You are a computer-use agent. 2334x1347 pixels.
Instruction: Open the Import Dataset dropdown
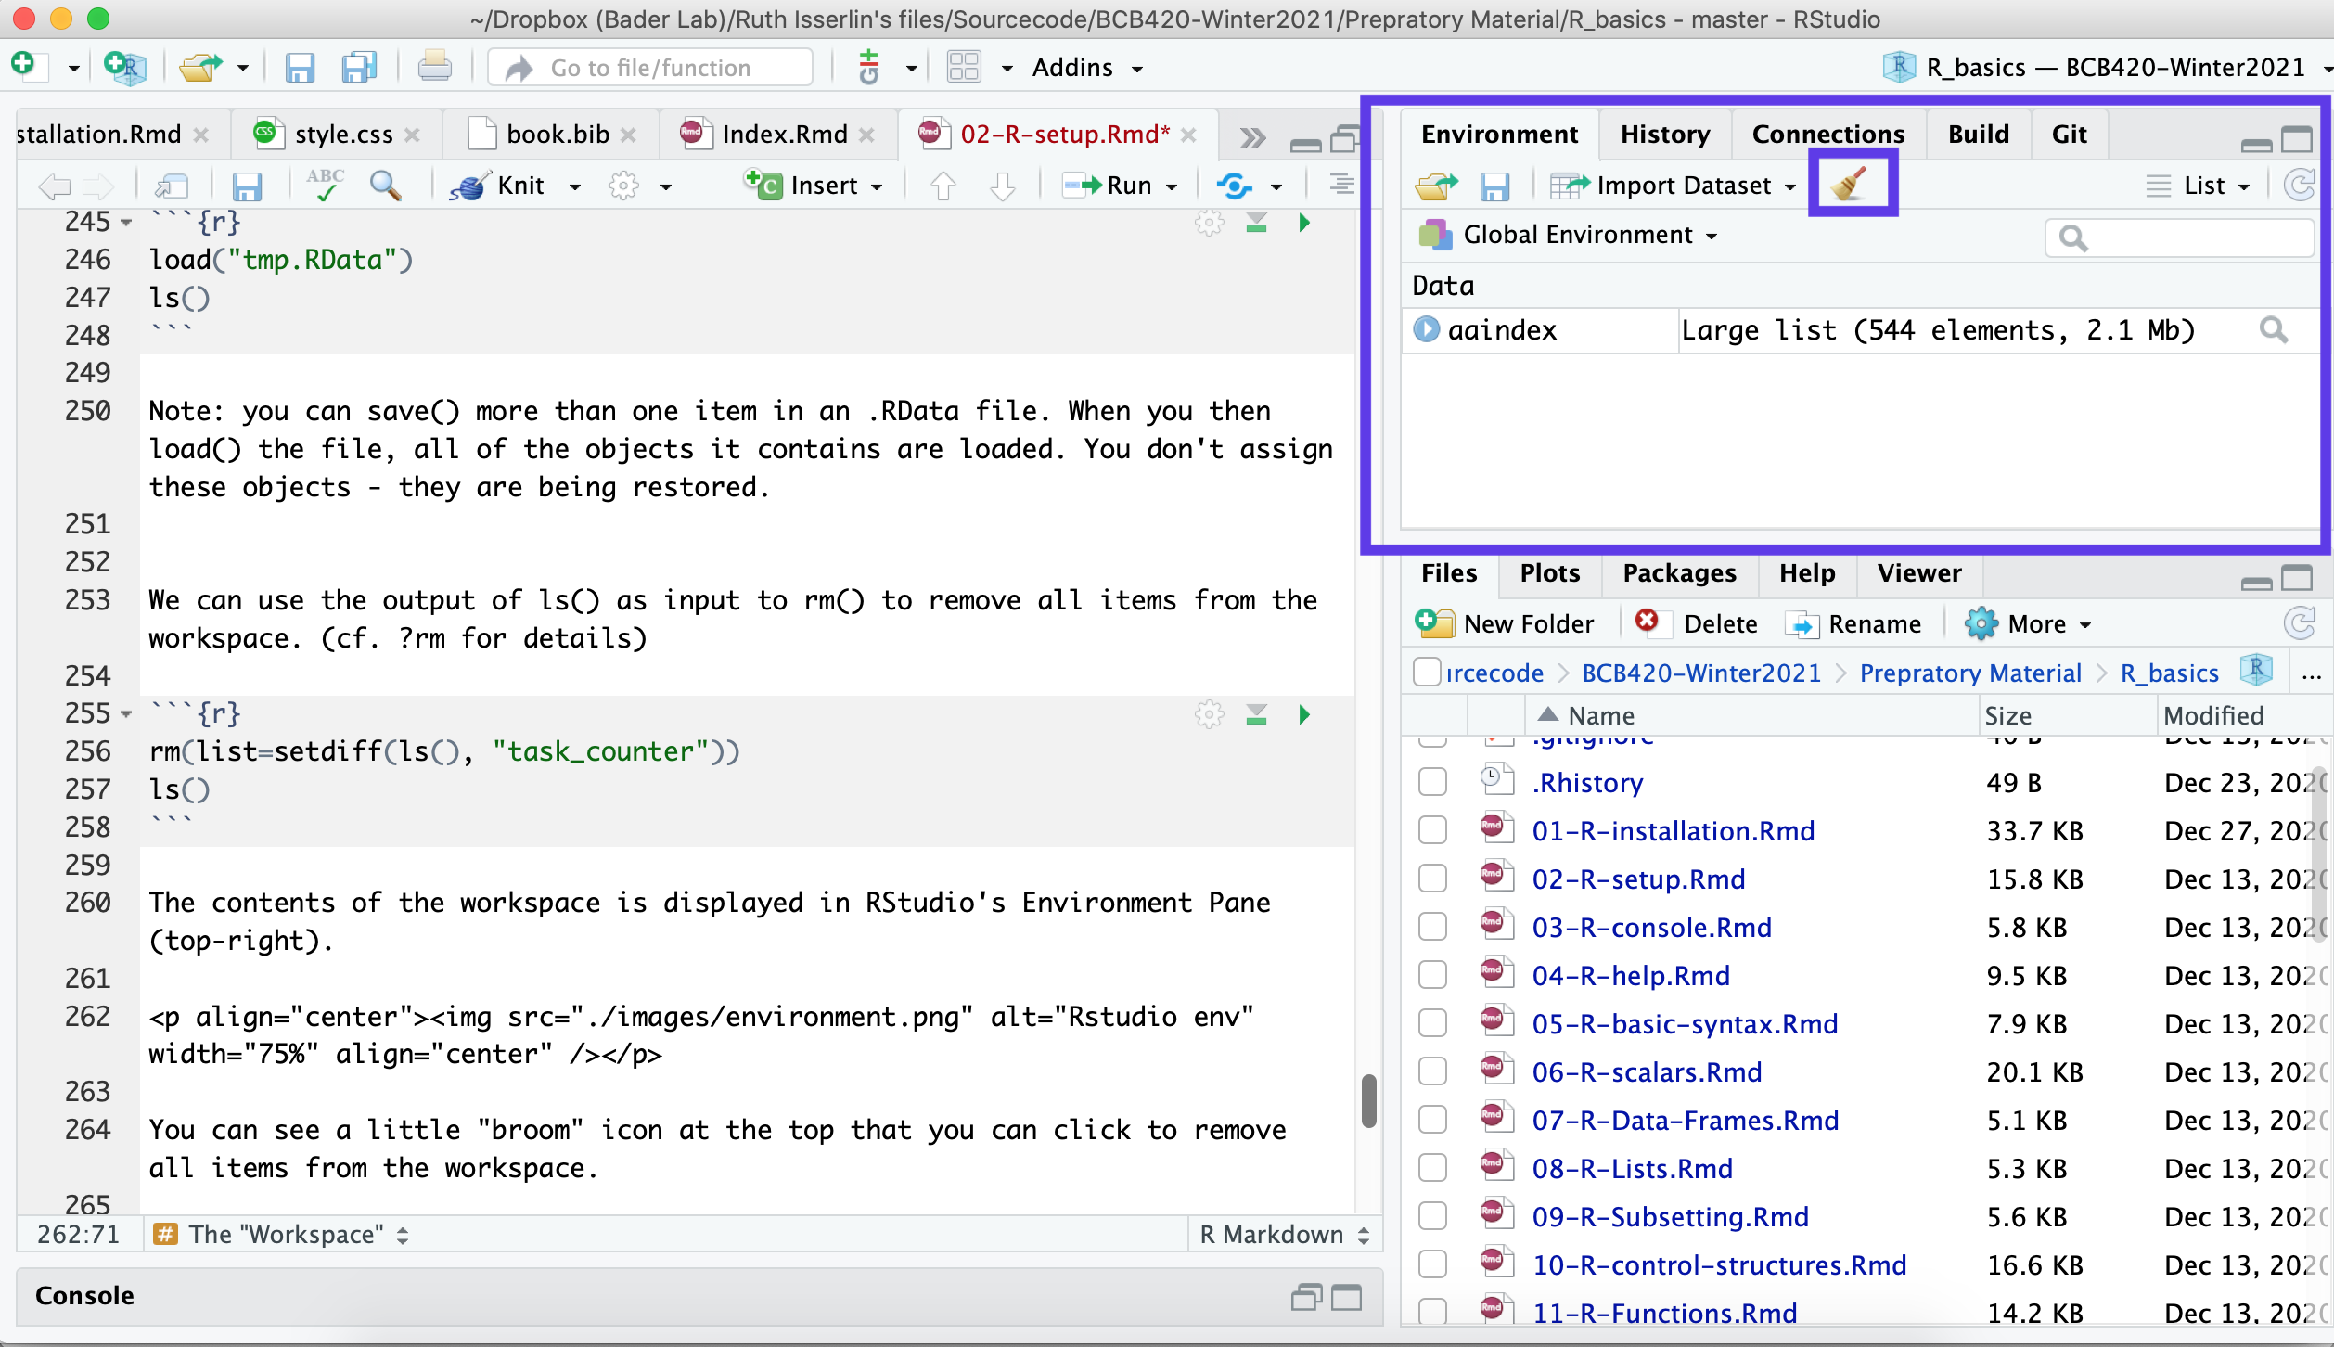point(1674,186)
